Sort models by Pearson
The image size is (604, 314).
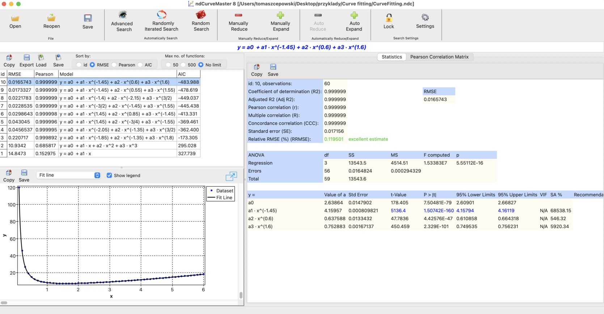(114, 65)
